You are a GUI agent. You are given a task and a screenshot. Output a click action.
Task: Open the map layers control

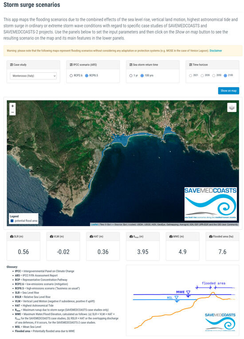[x=232, y=107]
